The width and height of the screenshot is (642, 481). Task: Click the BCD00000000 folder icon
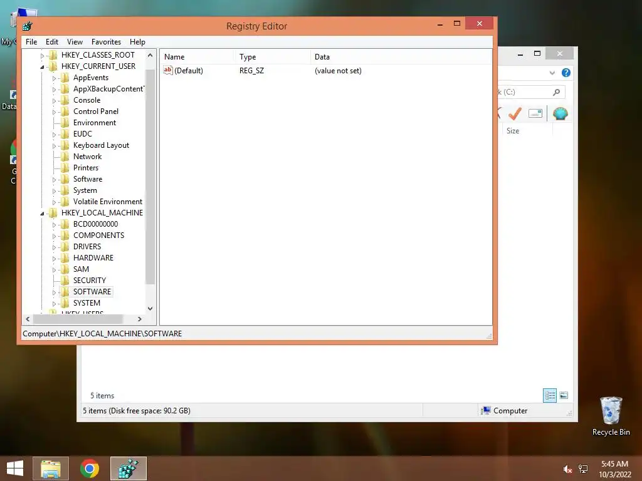tap(65, 224)
